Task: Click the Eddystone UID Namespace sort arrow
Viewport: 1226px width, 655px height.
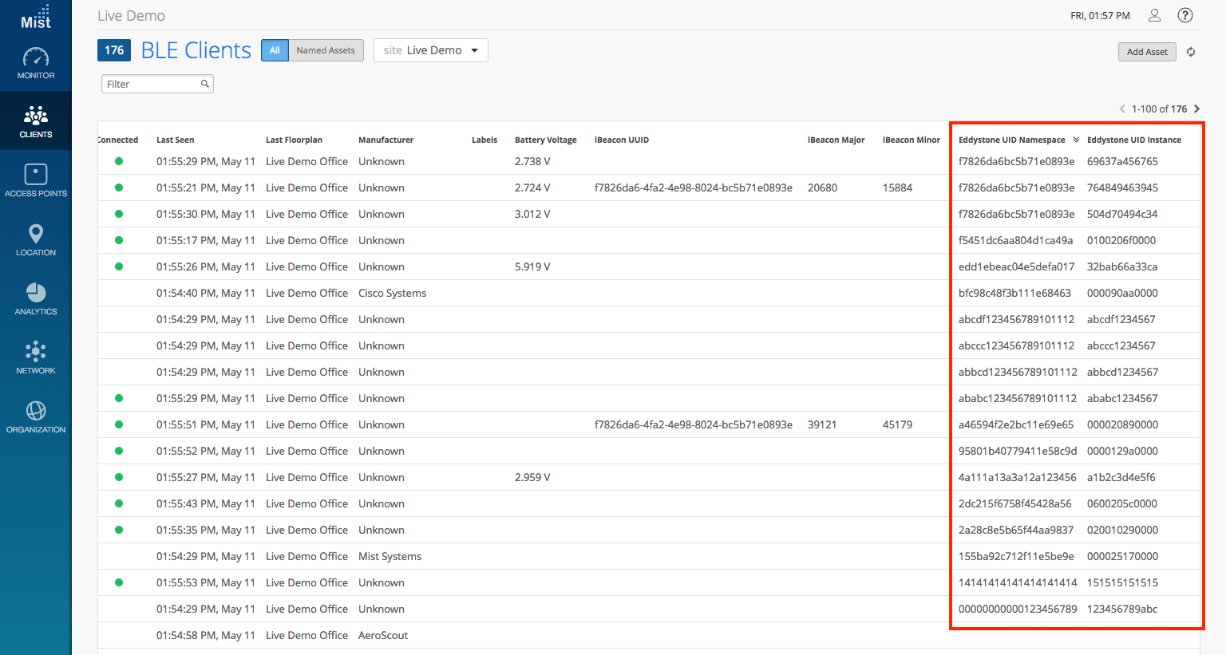Action: point(1076,140)
